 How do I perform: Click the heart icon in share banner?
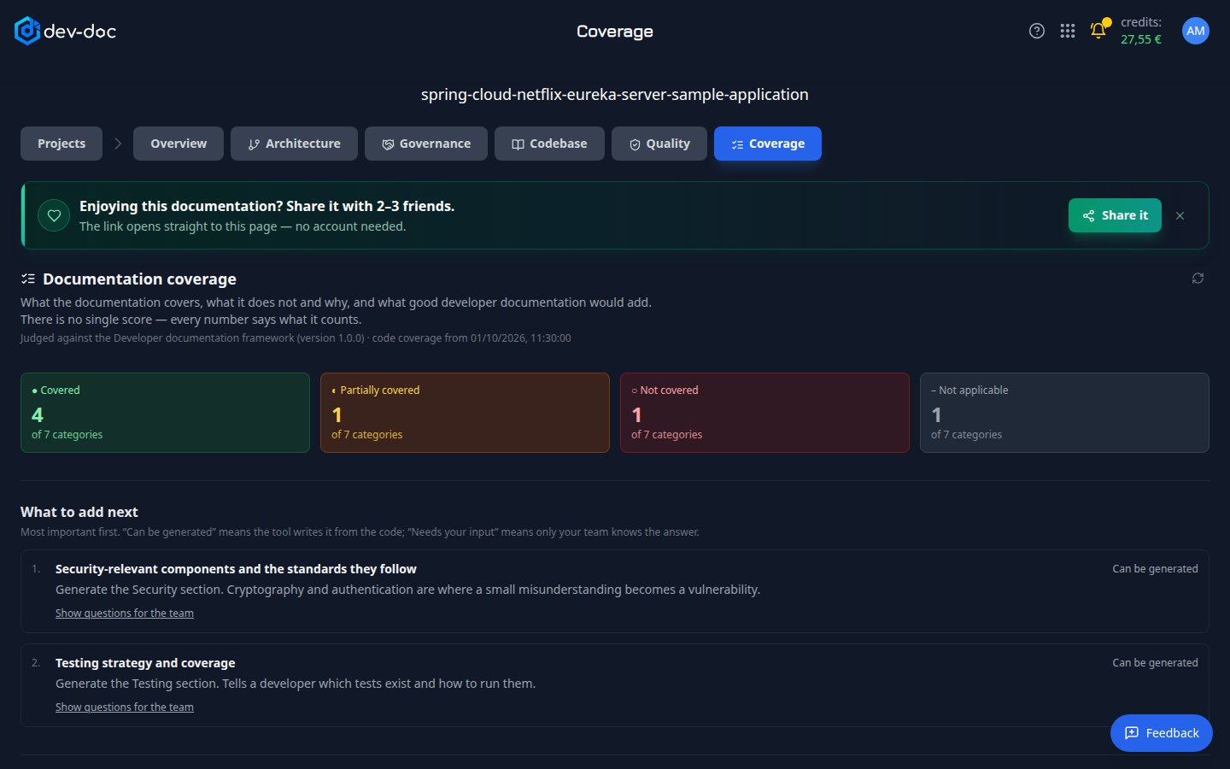pyautogui.click(x=54, y=215)
